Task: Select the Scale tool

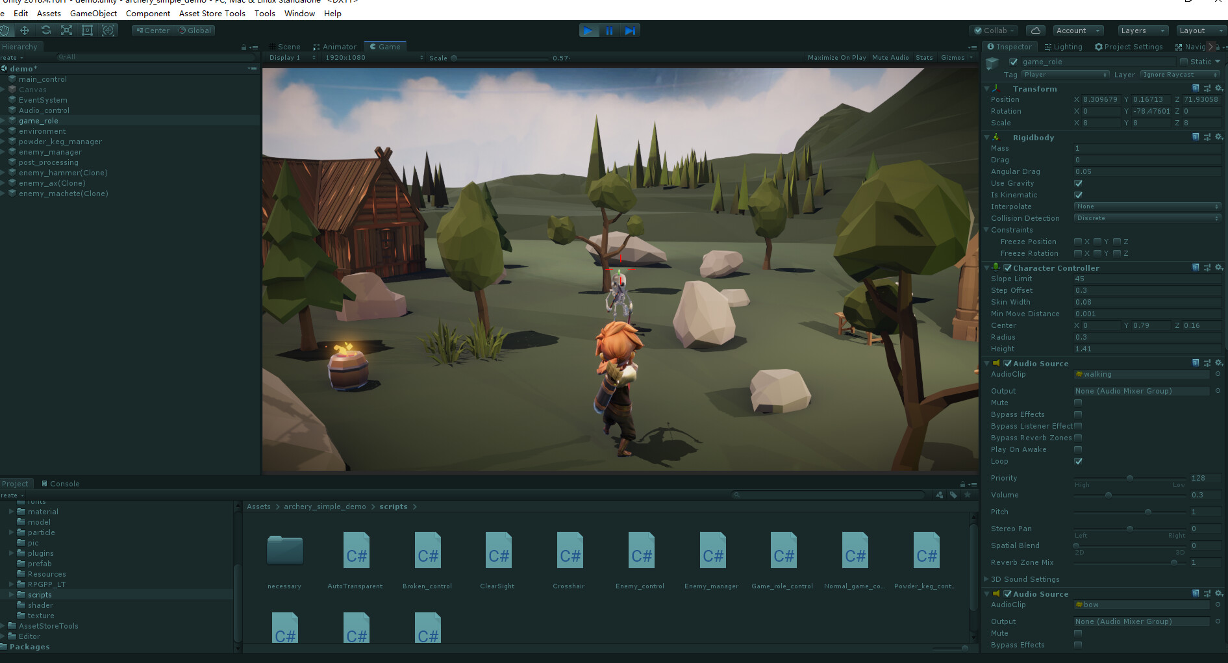Action: click(x=66, y=31)
